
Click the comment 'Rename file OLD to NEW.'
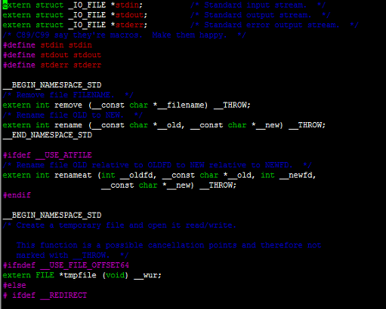[x=69, y=115]
